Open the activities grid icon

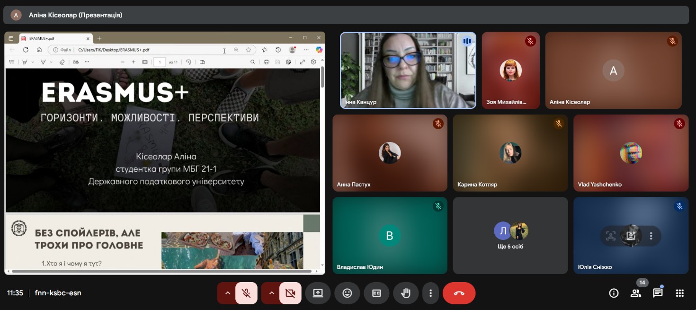click(680, 293)
